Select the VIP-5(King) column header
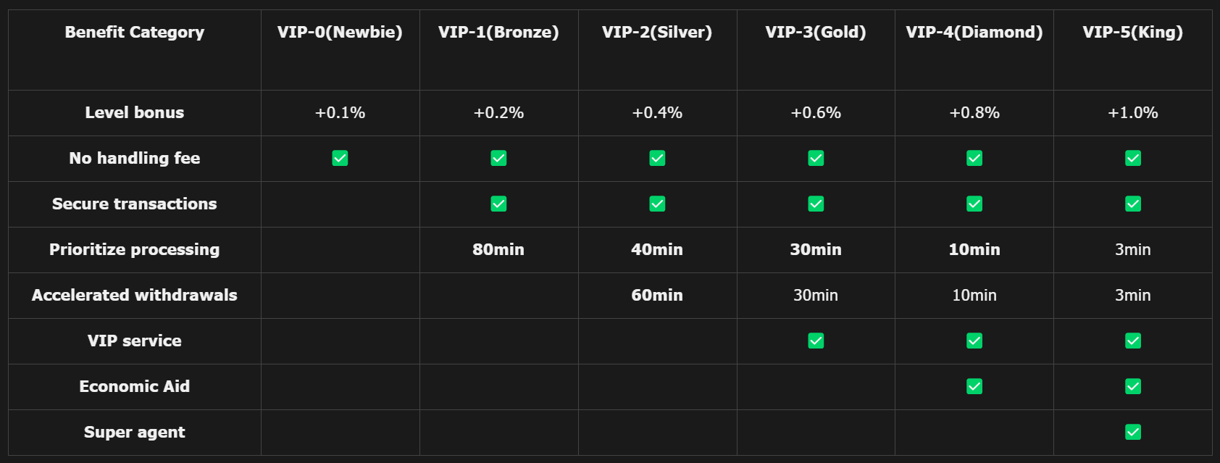The image size is (1220, 463). click(x=1132, y=32)
